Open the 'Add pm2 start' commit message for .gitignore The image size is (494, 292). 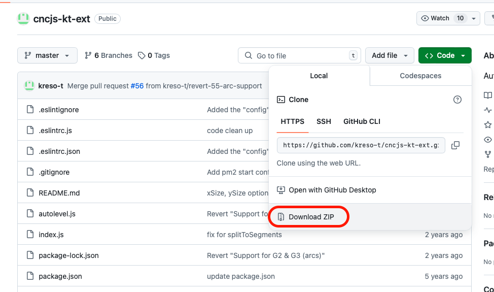(237, 172)
